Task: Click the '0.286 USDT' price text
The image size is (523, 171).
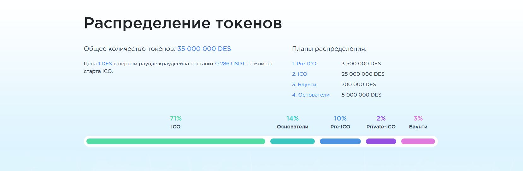Action: [230, 63]
